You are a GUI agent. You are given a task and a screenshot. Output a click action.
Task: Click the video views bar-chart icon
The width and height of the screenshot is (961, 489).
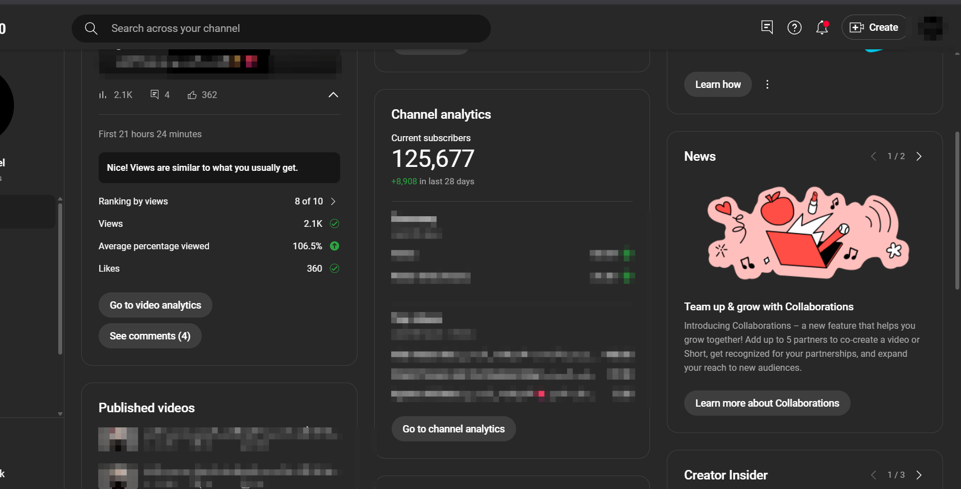click(103, 95)
